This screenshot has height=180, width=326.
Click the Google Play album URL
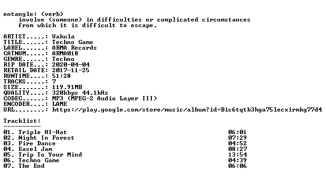pyautogui.click(x=187, y=110)
